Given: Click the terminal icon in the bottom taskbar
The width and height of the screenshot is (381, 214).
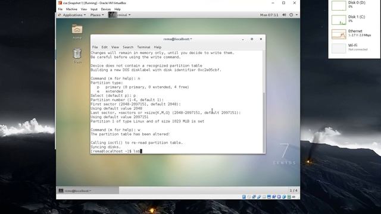Looking at the screenshot, I should pyautogui.click(x=61, y=191).
